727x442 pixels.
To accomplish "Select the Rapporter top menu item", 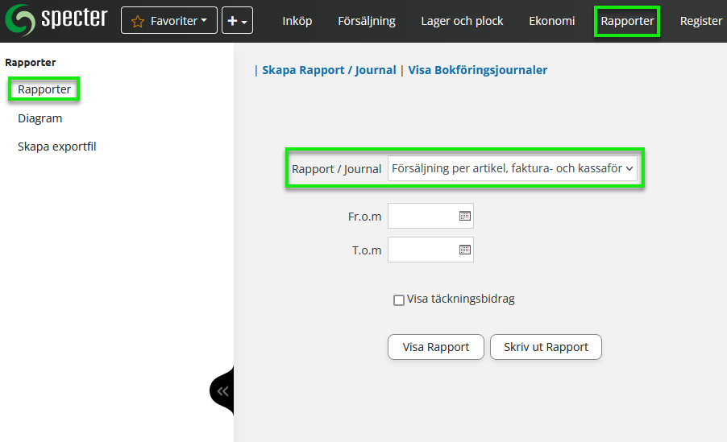I will 627,21.
